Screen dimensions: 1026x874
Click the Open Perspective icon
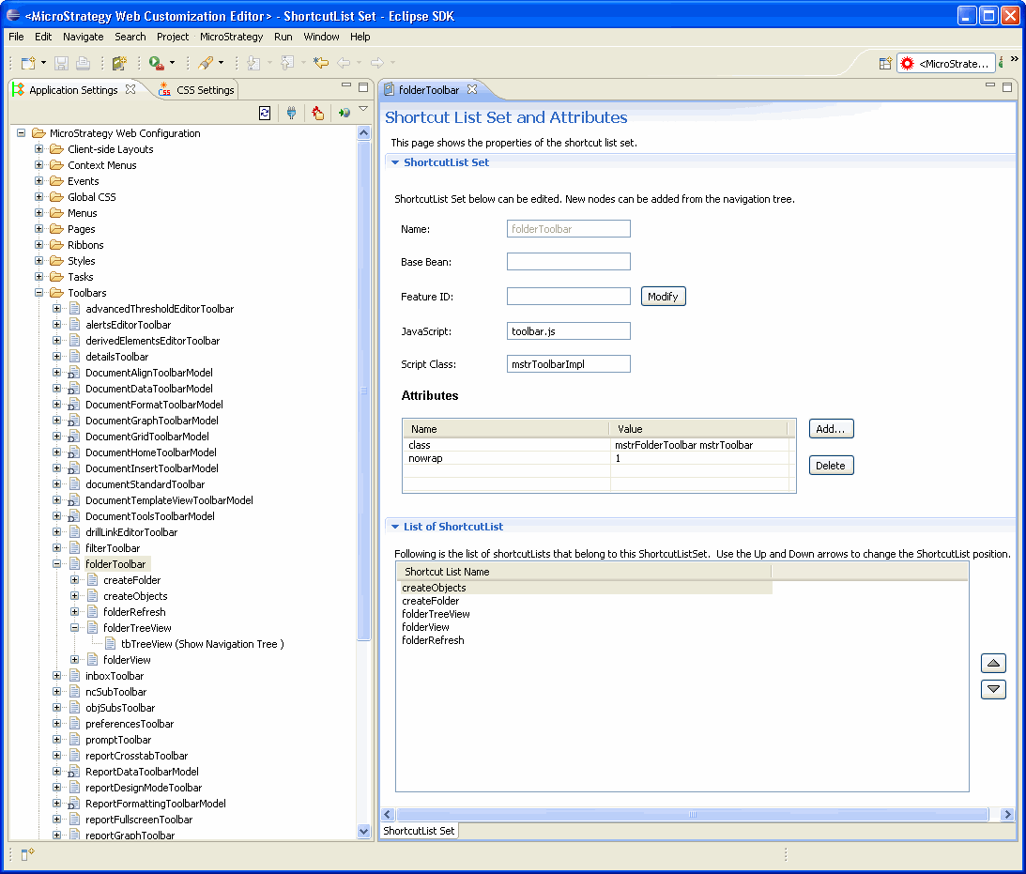click(885, 64)
